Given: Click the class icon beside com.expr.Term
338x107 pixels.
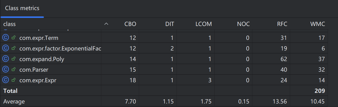Looking at the screenshot, I should click(x=6, y=38).
